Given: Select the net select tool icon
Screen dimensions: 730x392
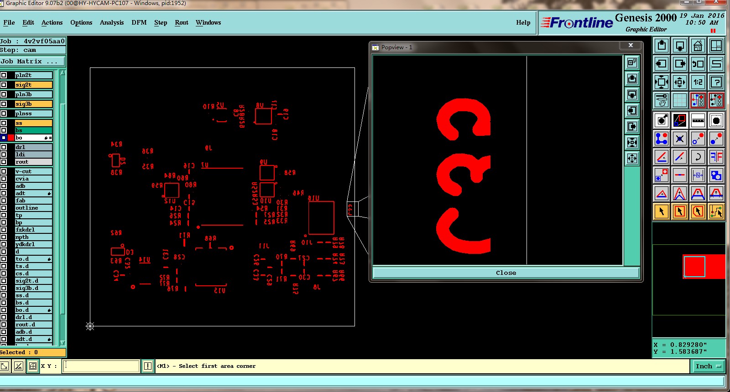Looking at the screenshot, I should point(716,211).
